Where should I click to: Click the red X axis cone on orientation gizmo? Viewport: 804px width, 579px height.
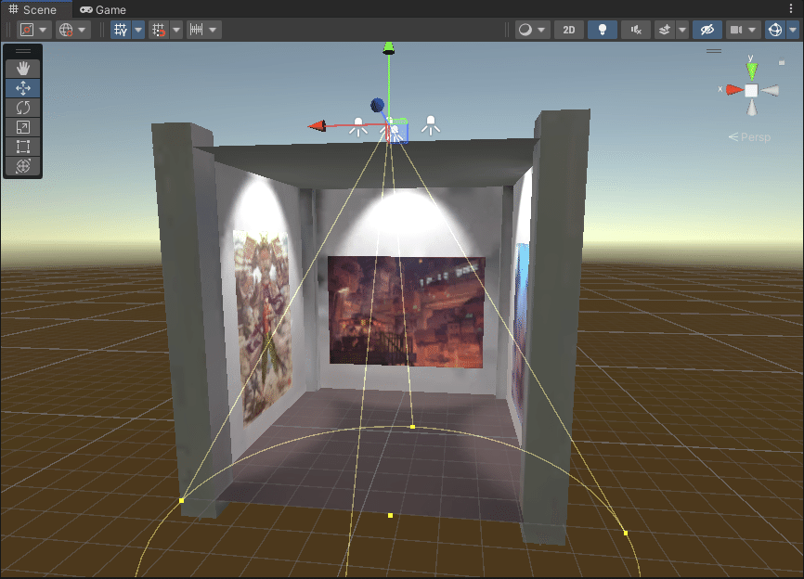click(734, 90)
